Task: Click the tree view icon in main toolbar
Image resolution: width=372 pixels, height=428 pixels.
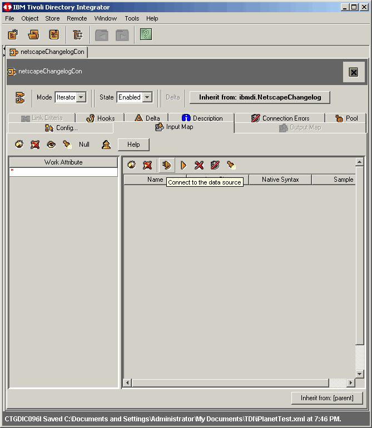Action: click(x=78, y=35)
